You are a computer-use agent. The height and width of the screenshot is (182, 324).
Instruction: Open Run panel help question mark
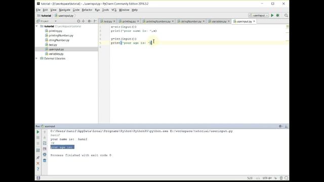pos(38,169)
